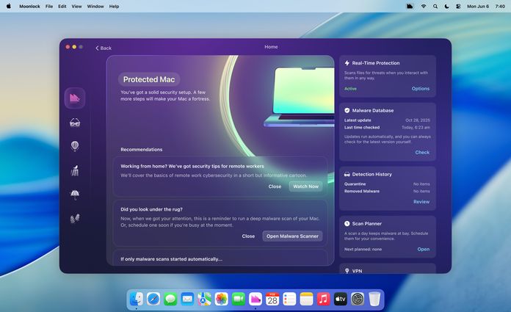Select the ladder sidebar icon
This screenshot has height=312, width=511.
tap(75, 170)
